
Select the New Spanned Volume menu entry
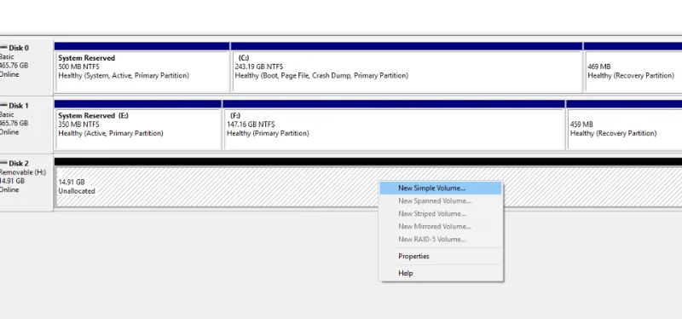[x=441, y=201]
